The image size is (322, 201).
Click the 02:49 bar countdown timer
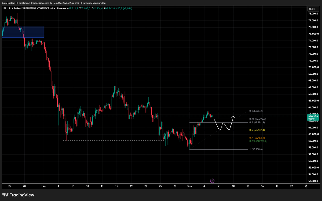click(311, 119)
